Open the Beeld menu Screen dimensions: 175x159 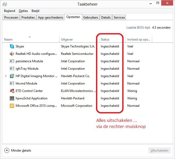35,11
